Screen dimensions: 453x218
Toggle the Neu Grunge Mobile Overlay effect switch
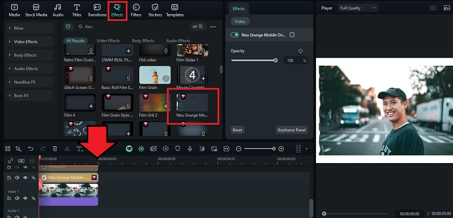coord(234,35)
